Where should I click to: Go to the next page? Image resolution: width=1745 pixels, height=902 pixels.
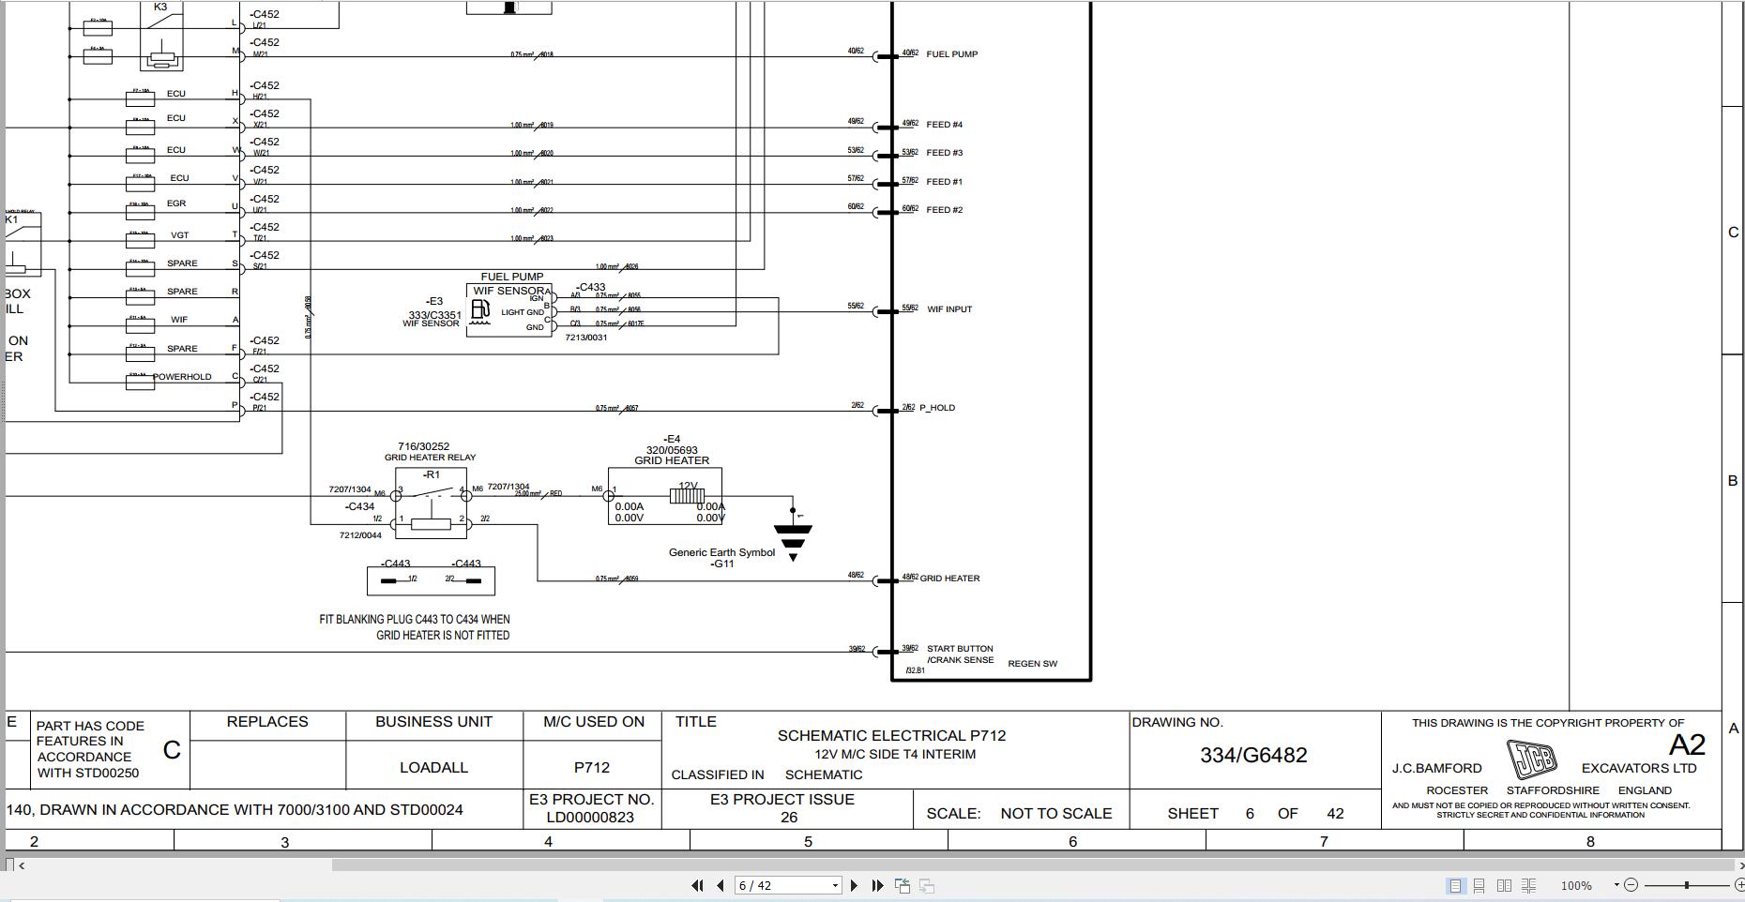click(854, 885)
